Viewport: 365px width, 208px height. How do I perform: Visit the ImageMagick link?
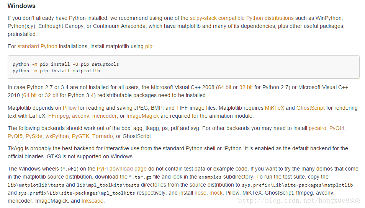click(142, 116)
